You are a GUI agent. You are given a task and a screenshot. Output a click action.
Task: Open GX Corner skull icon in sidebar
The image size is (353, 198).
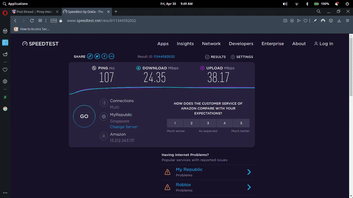[x=5, y=31]
